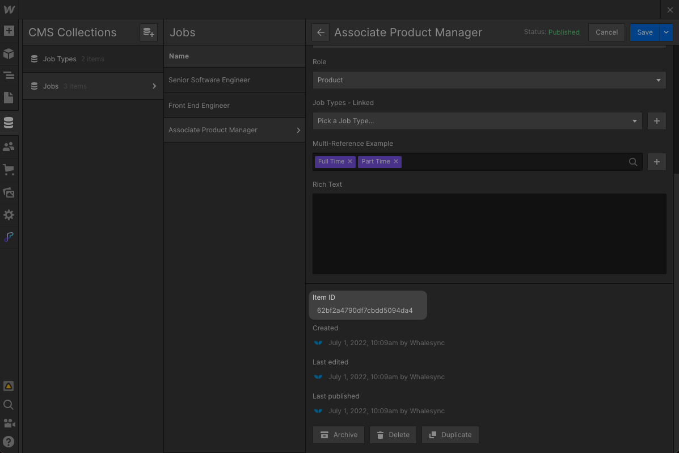Open the Pages panel
The height and width of the screenshot is (453, 679).
9,98
